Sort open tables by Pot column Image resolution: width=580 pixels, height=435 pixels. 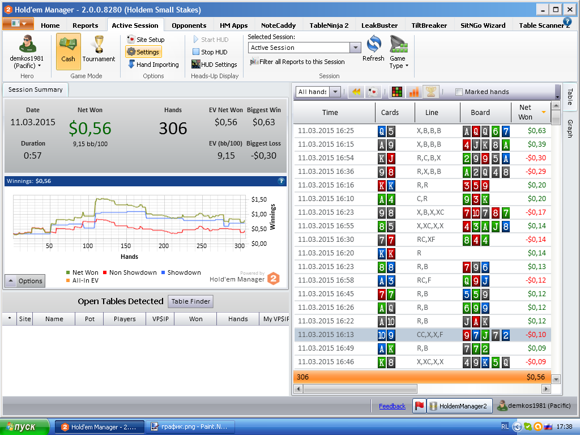point(89,319)
